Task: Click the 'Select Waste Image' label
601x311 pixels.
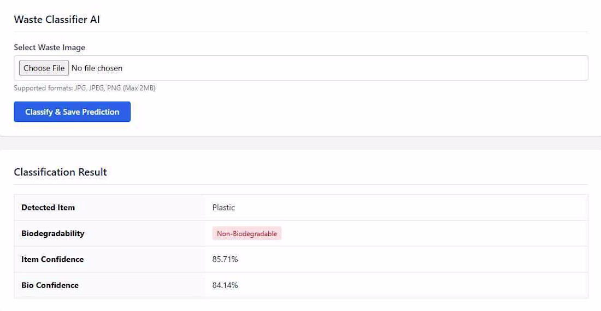Action: tap(49, 47)
